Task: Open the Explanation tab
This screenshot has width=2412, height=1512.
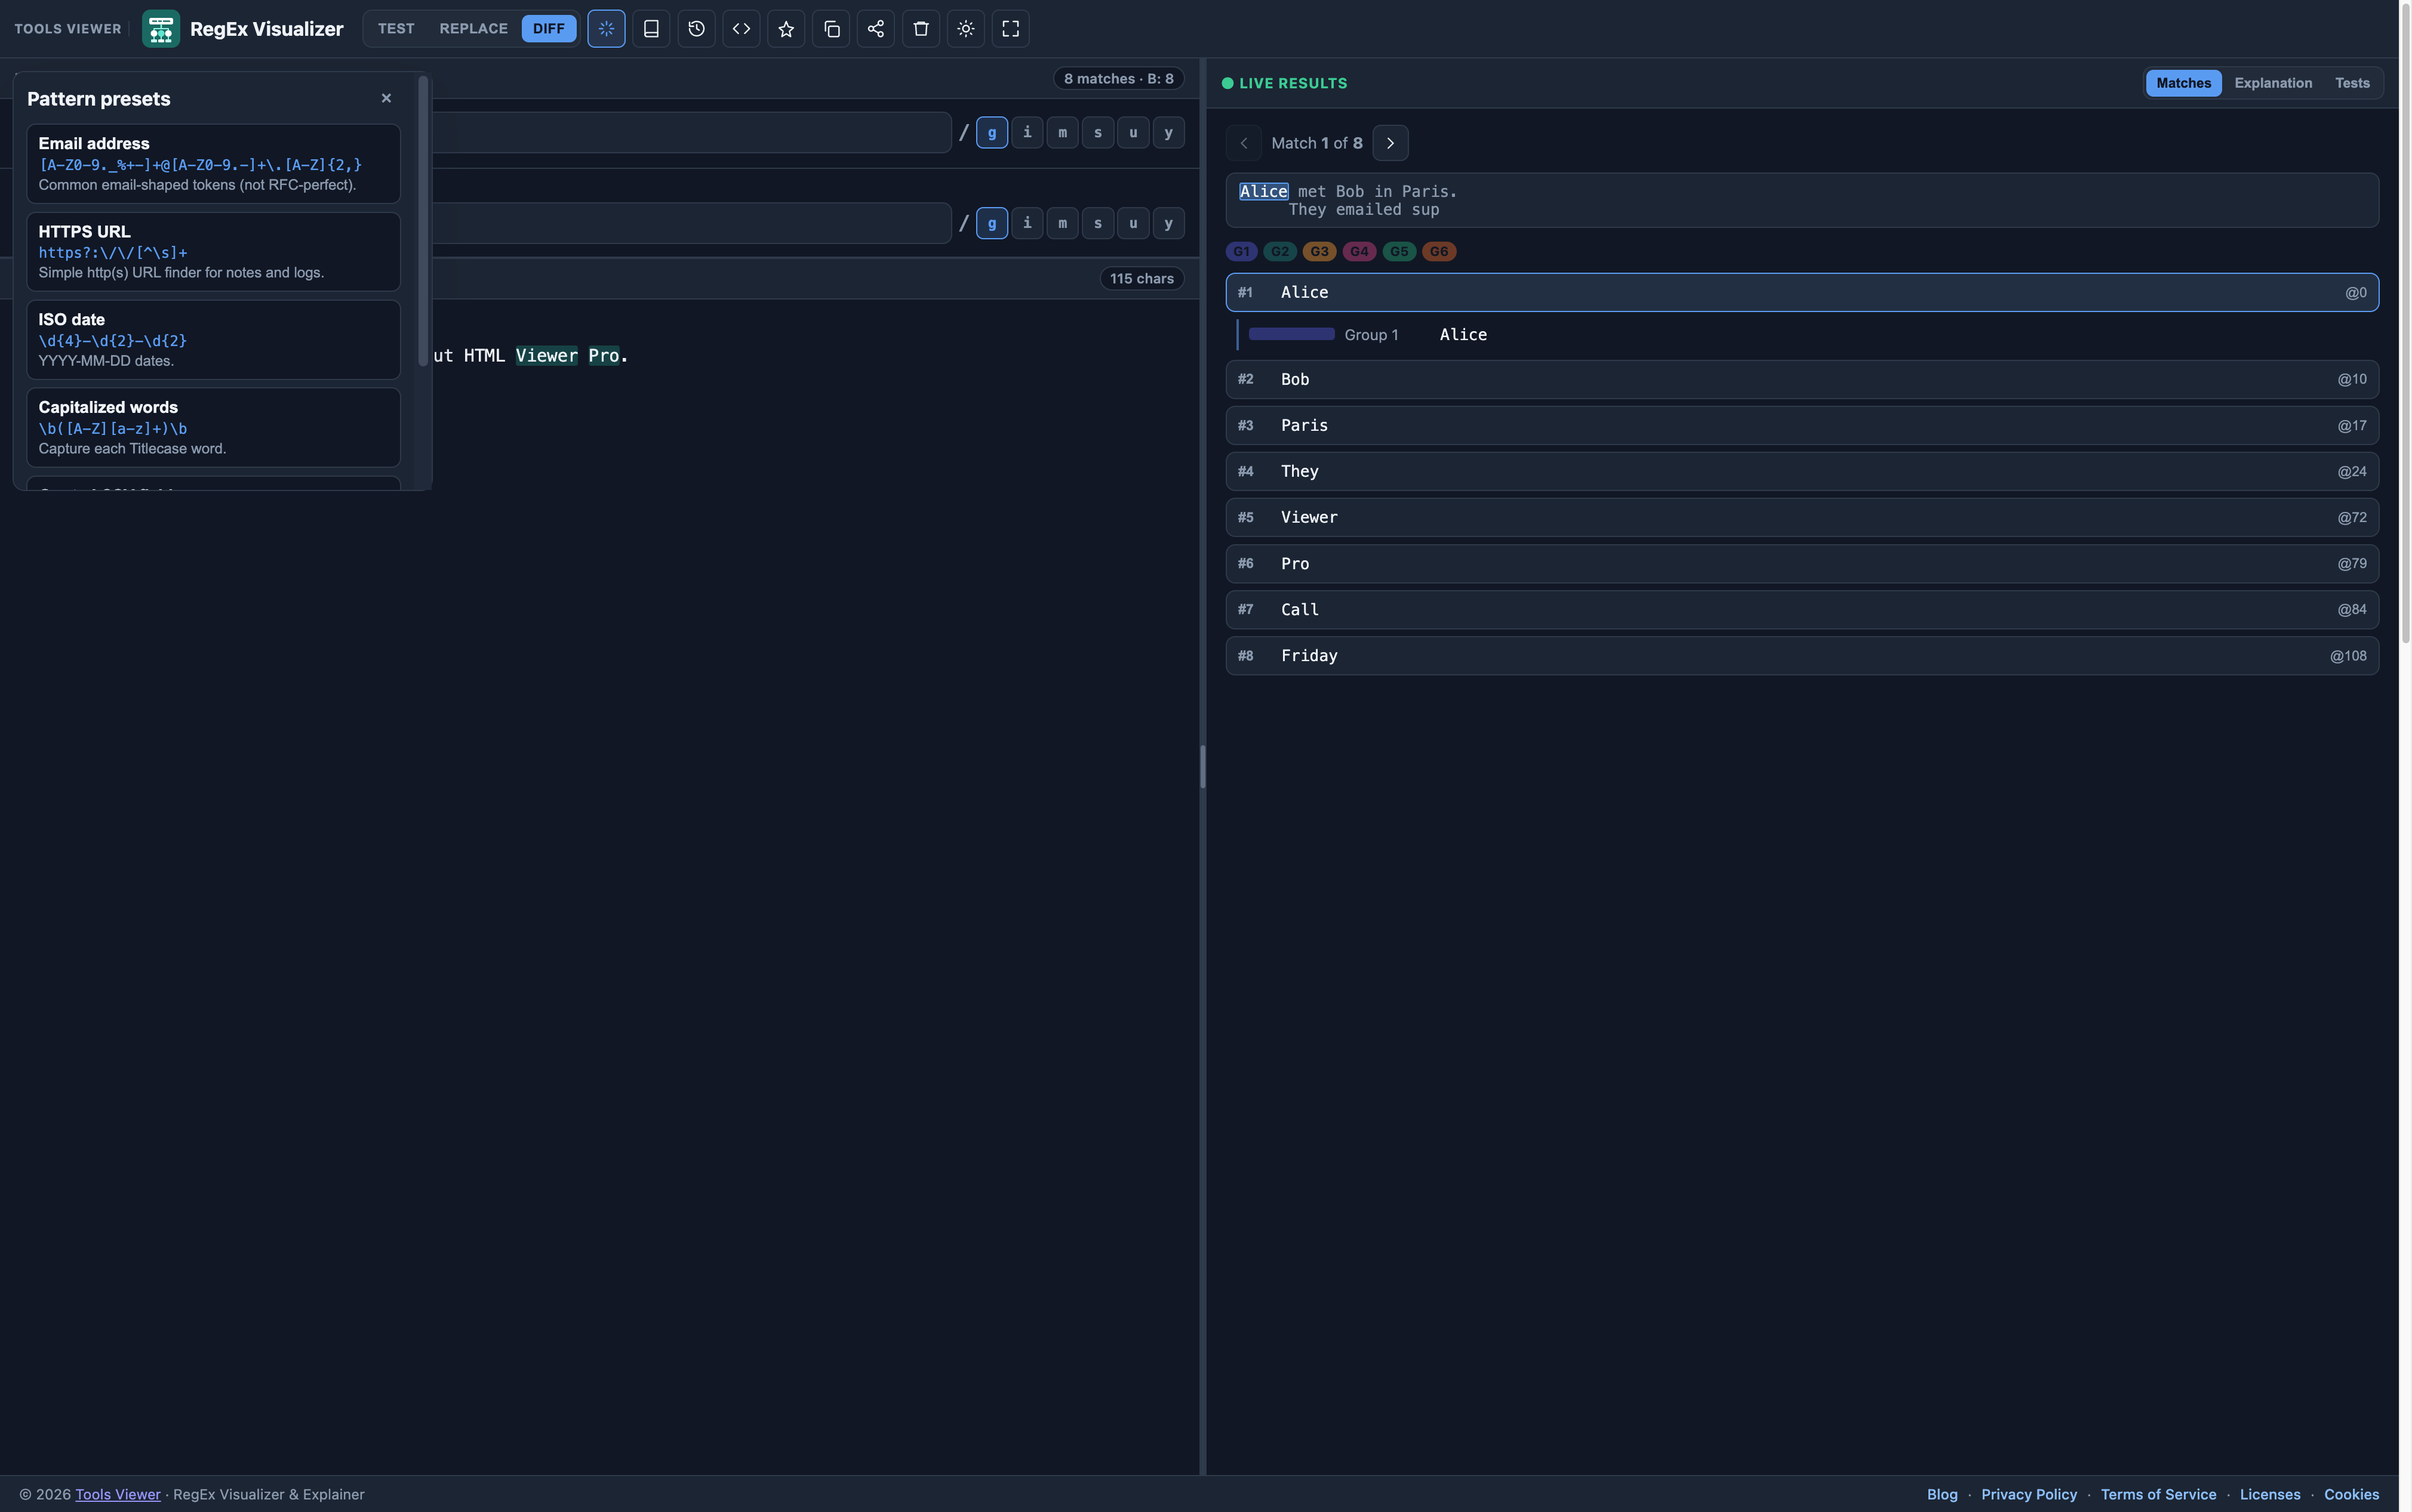Action: click(x=2273, y=83)
